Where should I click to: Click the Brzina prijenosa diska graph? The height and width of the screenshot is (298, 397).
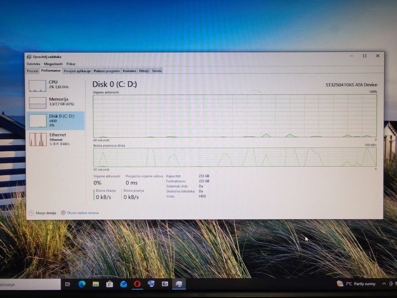coord(235,157)
